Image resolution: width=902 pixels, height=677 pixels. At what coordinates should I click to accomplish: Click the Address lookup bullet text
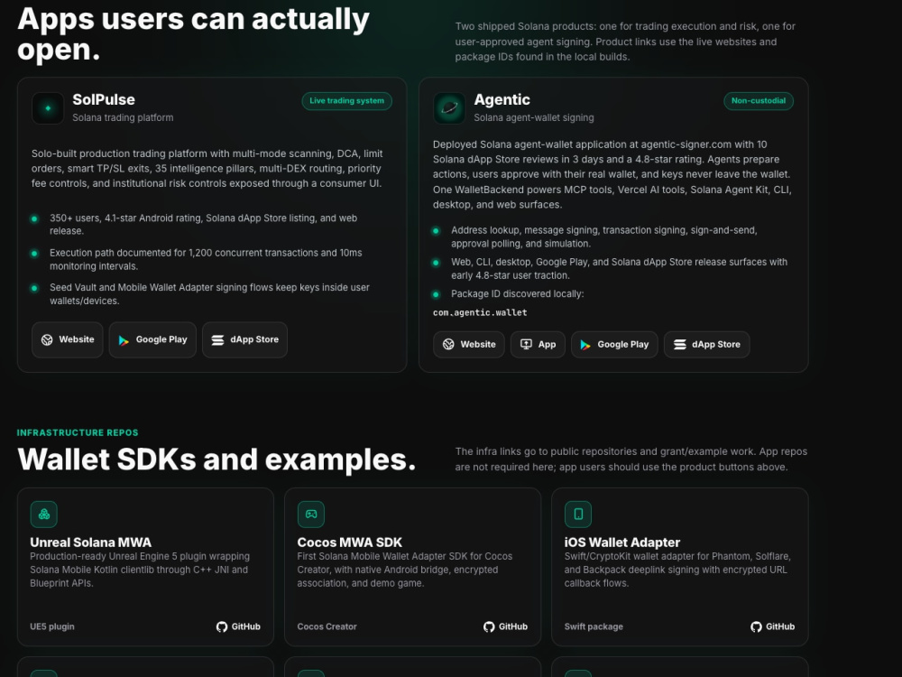click(x=604, y=236)
